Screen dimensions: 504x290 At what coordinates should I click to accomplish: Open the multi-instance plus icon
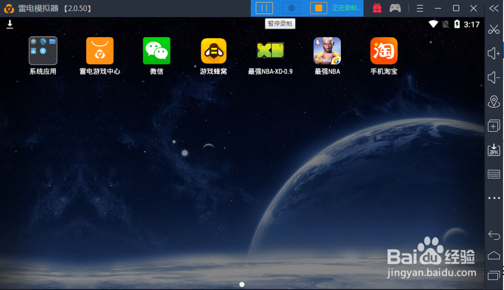coord(494,125)
